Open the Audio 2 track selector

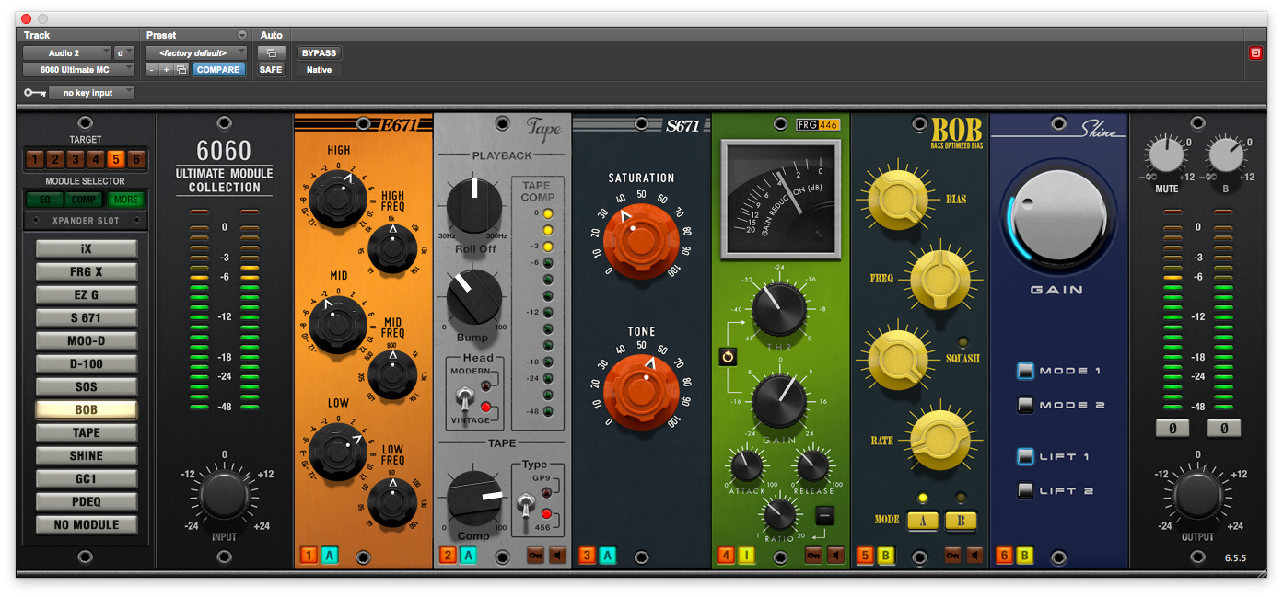(67, 53)
